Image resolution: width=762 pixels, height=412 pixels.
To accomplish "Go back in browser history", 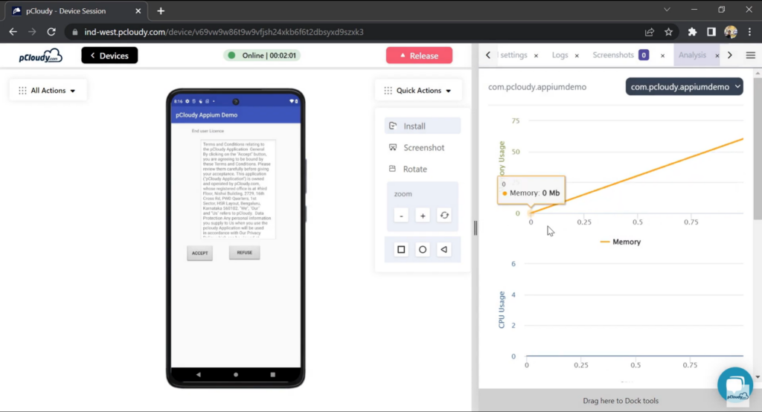I will point(13,32).
